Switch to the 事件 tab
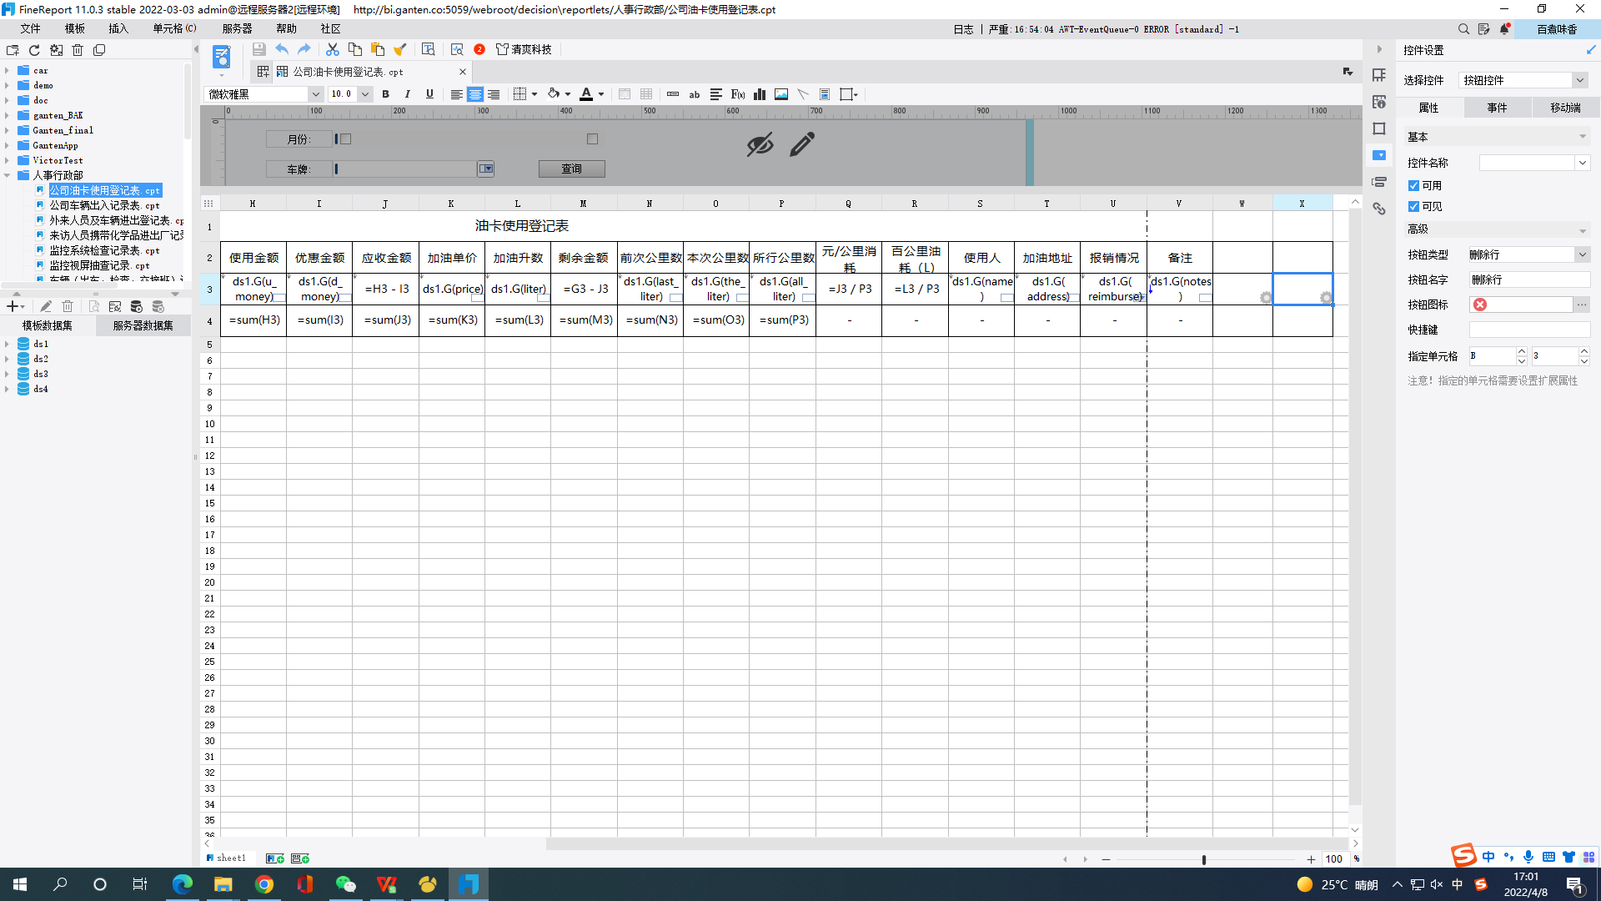Image resolution: width=1601 pixels, height=901 pixels. [1497, 108]
